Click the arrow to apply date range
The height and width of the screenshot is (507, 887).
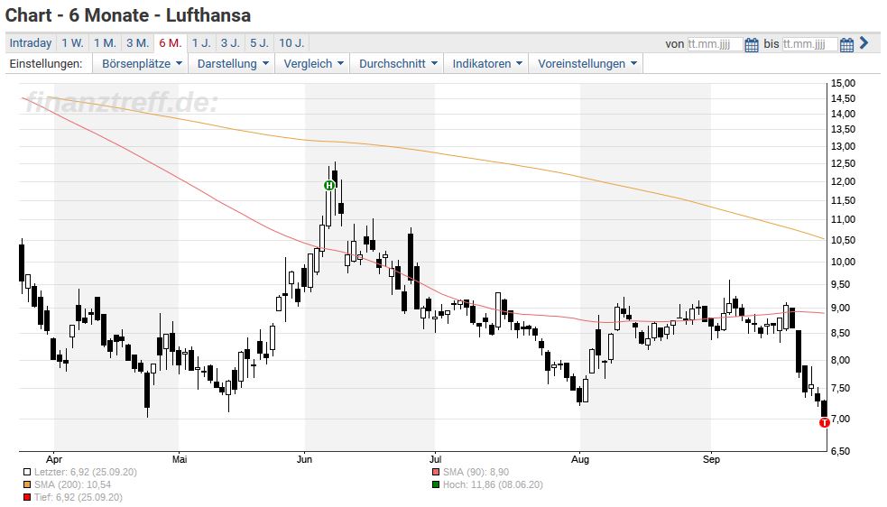864,43
